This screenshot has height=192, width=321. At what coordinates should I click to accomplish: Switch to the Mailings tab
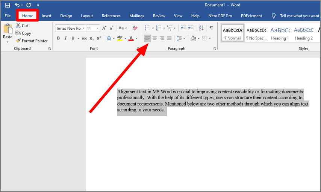click(137, 16)
